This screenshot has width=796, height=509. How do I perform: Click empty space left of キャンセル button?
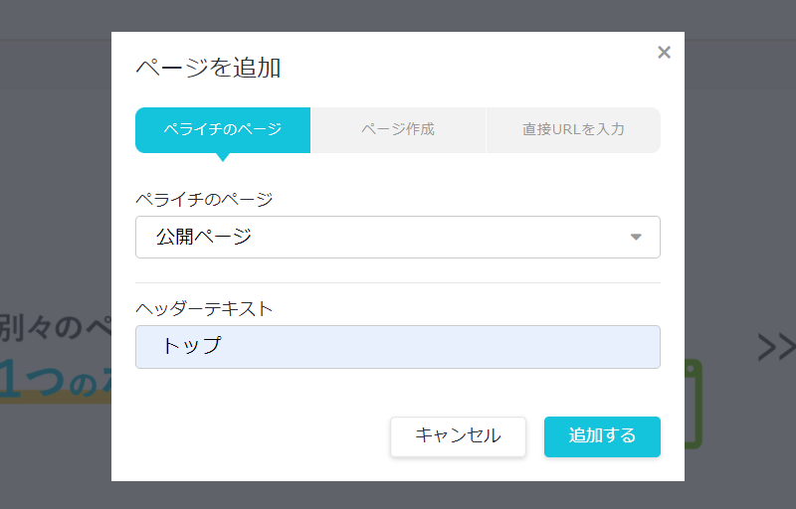click(259, 436)
